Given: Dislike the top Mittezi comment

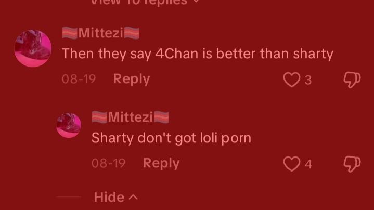Looking at the screenshot, I should (352, 80).
